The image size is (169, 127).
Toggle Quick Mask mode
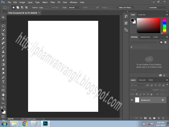pos(3,117)
